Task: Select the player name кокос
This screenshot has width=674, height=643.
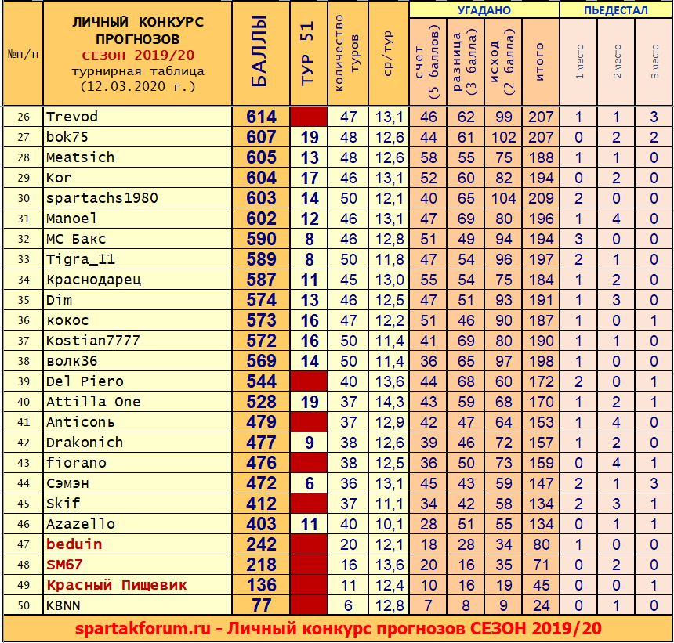Action: click(x=67, y=320)
